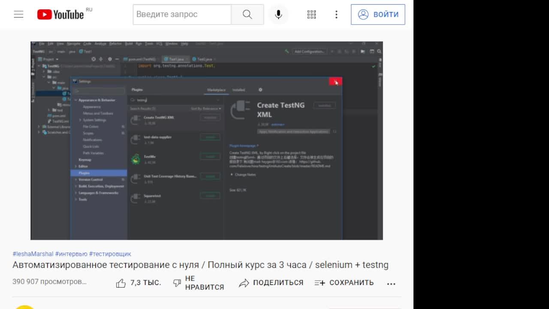
Task: Start voice search with microphone icon
Action: click(x=278, y=14)
